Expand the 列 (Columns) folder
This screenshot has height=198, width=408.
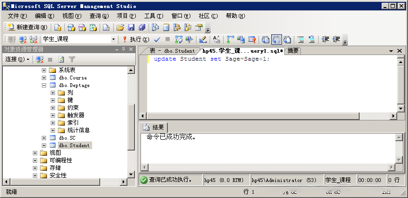[53, 93]
